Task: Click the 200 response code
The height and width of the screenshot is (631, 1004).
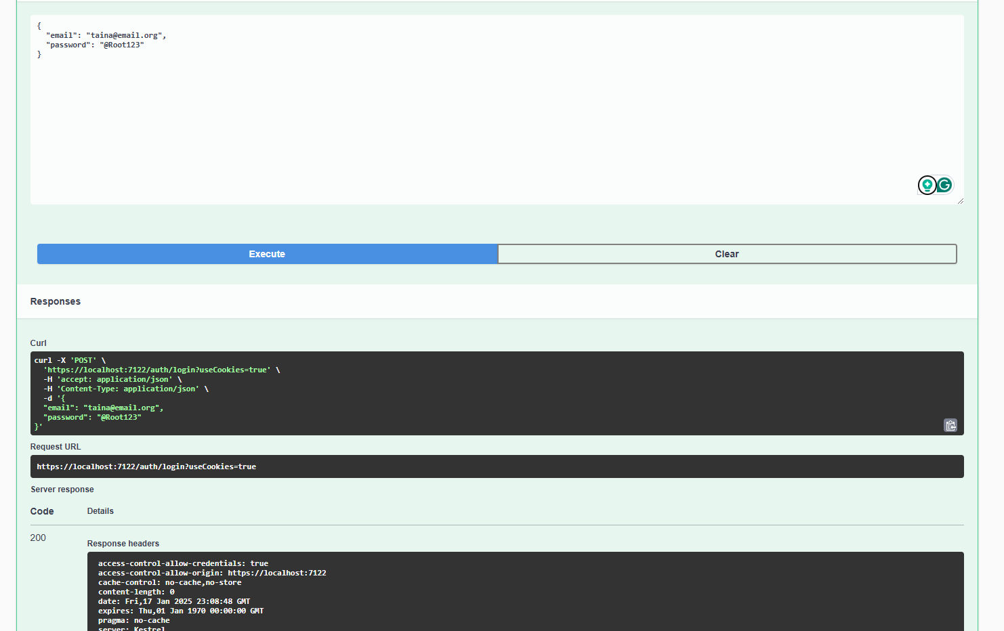Action: pyautogui.click(x=38, y=538)
